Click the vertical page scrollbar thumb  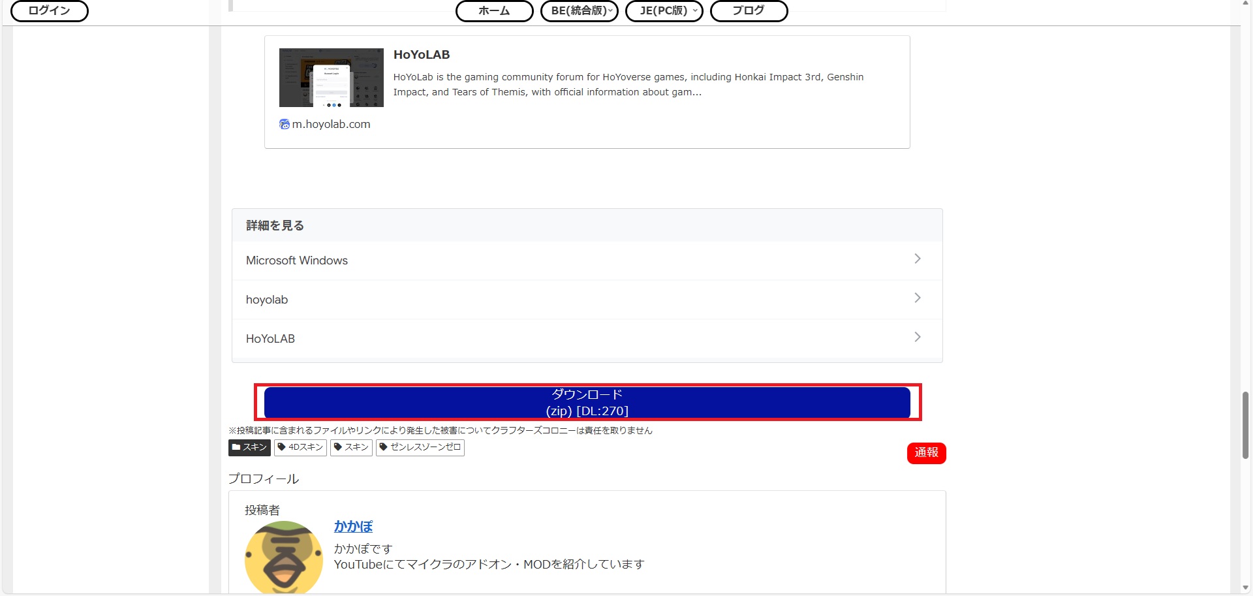(1246, 424)
